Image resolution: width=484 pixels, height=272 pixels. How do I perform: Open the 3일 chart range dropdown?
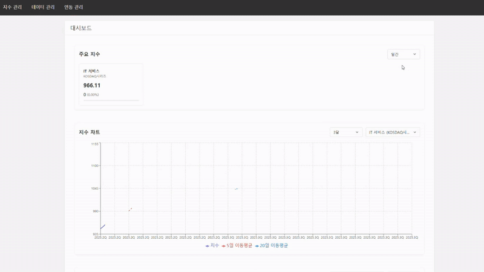[345, 132]
